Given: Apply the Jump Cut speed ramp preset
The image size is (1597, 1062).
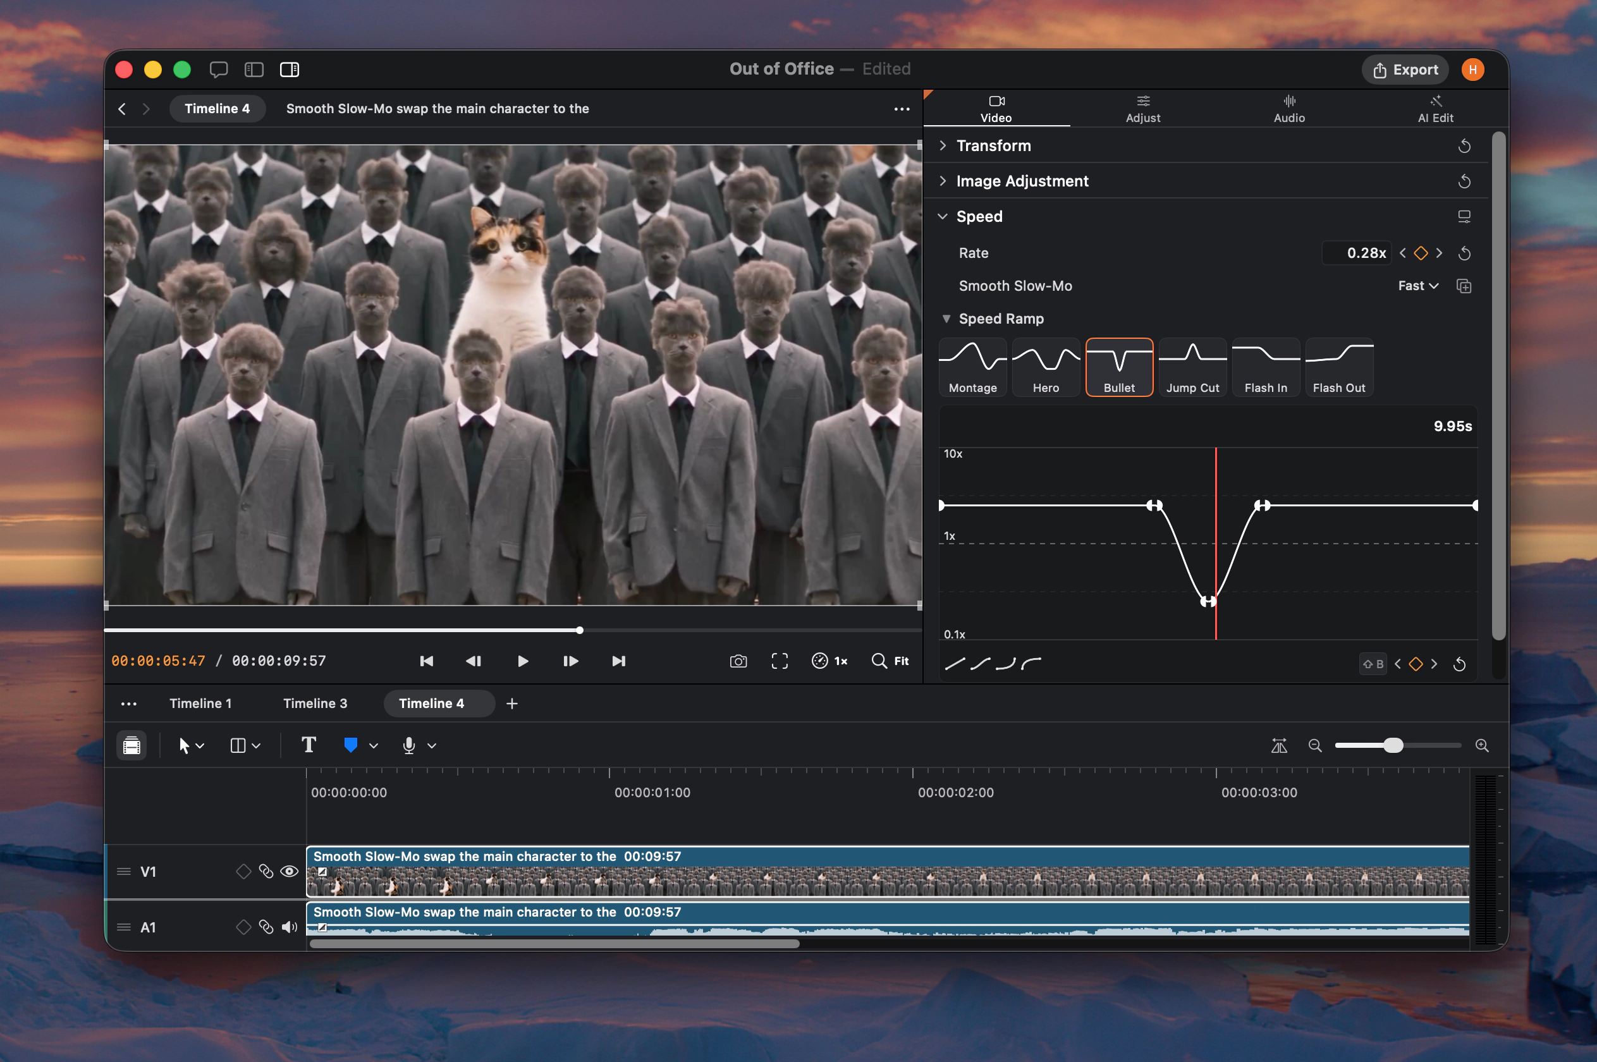Looking at the screenshot, I should pyautogui.click(x=1192, y=367).
